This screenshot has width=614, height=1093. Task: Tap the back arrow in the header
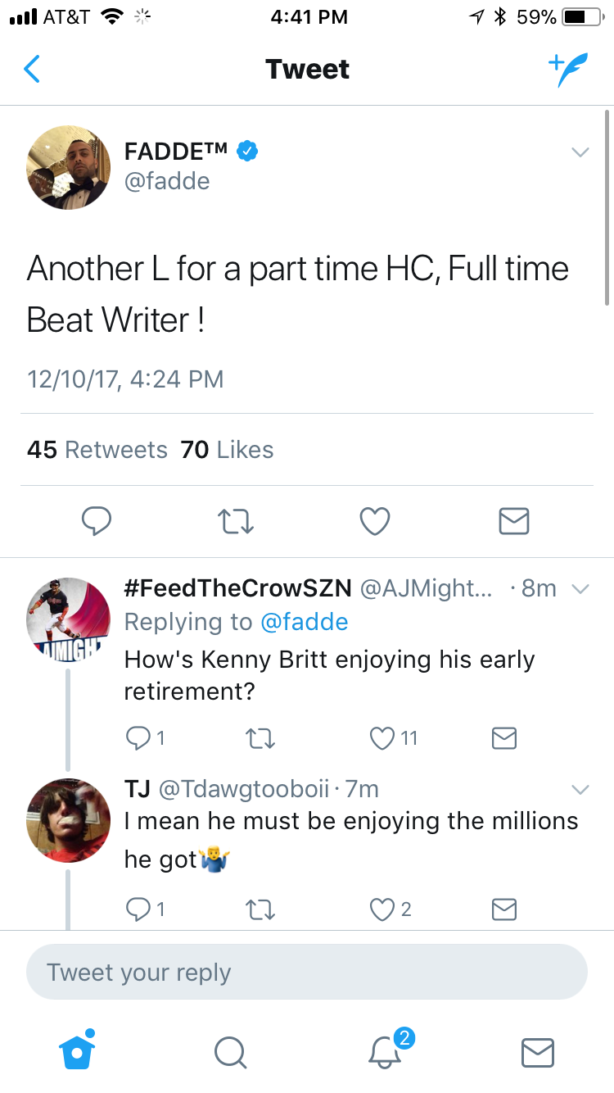[x=31, y=69]
